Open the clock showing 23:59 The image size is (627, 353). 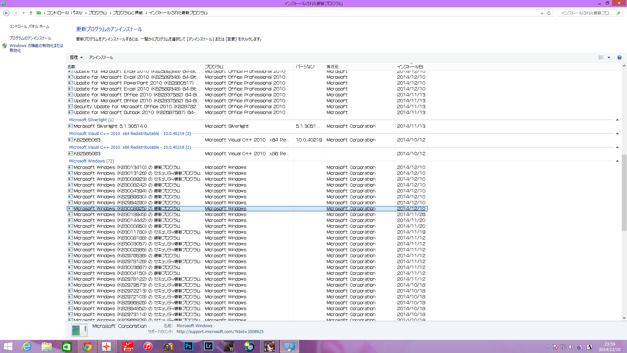click(610, 347)
